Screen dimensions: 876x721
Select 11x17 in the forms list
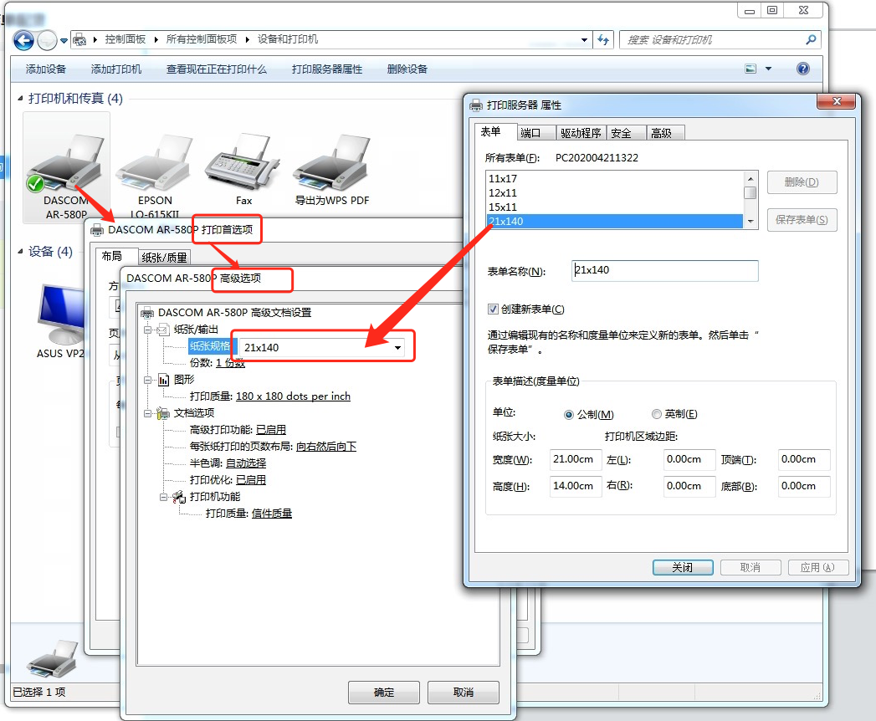click(x=615, y=179)
